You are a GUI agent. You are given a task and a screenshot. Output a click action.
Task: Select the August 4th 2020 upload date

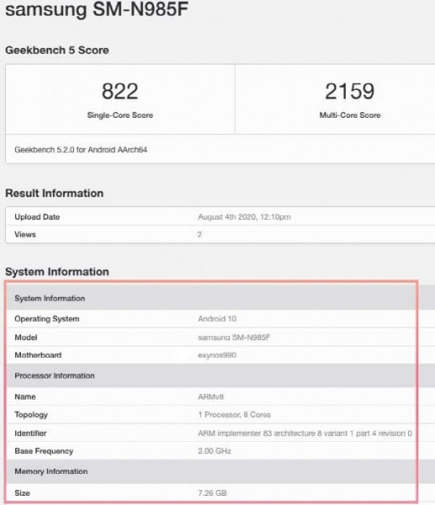coord(244,217)
